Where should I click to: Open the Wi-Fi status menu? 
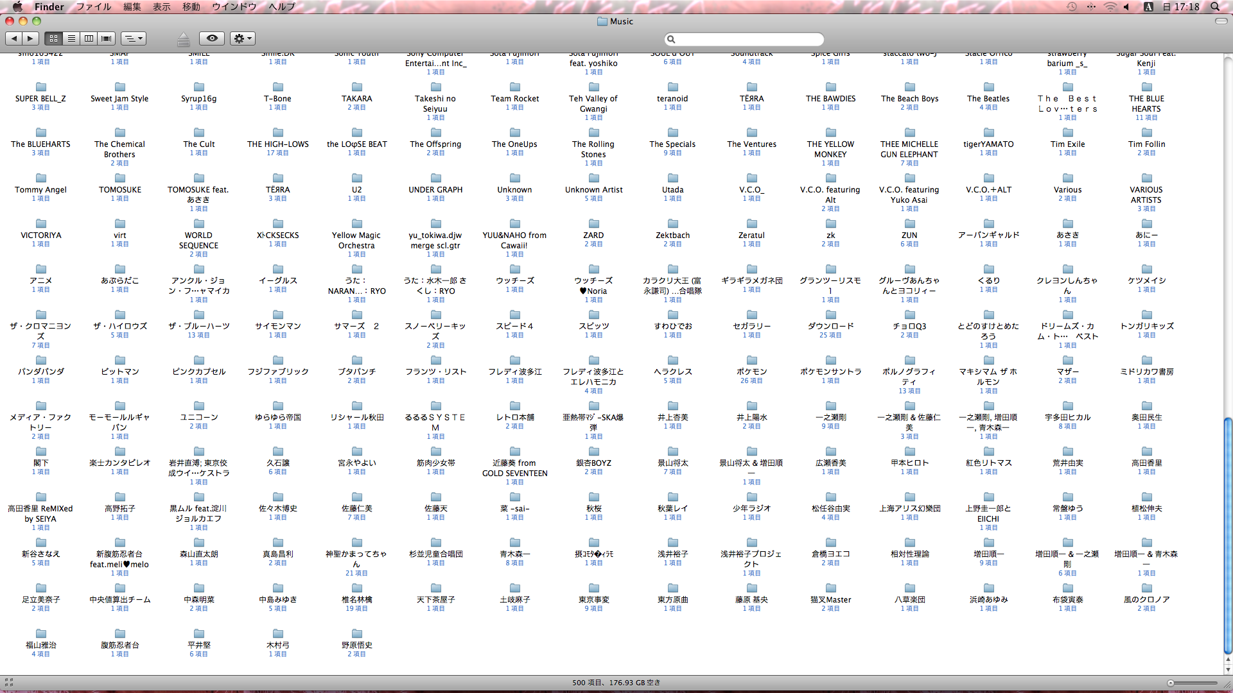coord(1110,6)
